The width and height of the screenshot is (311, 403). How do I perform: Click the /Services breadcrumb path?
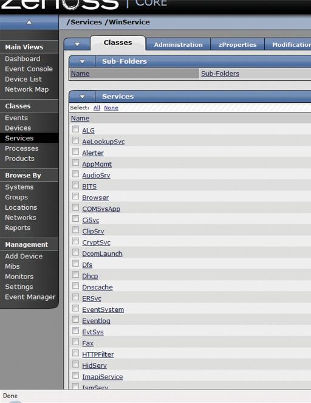pyautogui.click(x=84, y=22)
